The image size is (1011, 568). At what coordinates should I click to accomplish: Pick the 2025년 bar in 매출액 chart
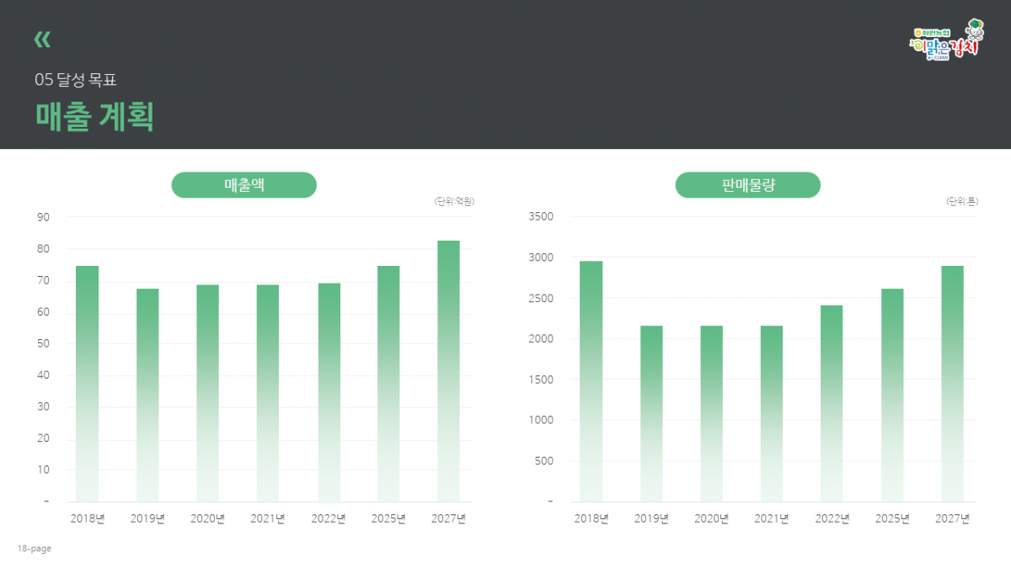[x=388, y=383]
